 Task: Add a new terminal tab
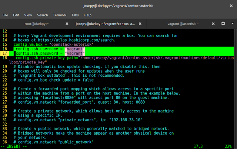tap(223, 24)
